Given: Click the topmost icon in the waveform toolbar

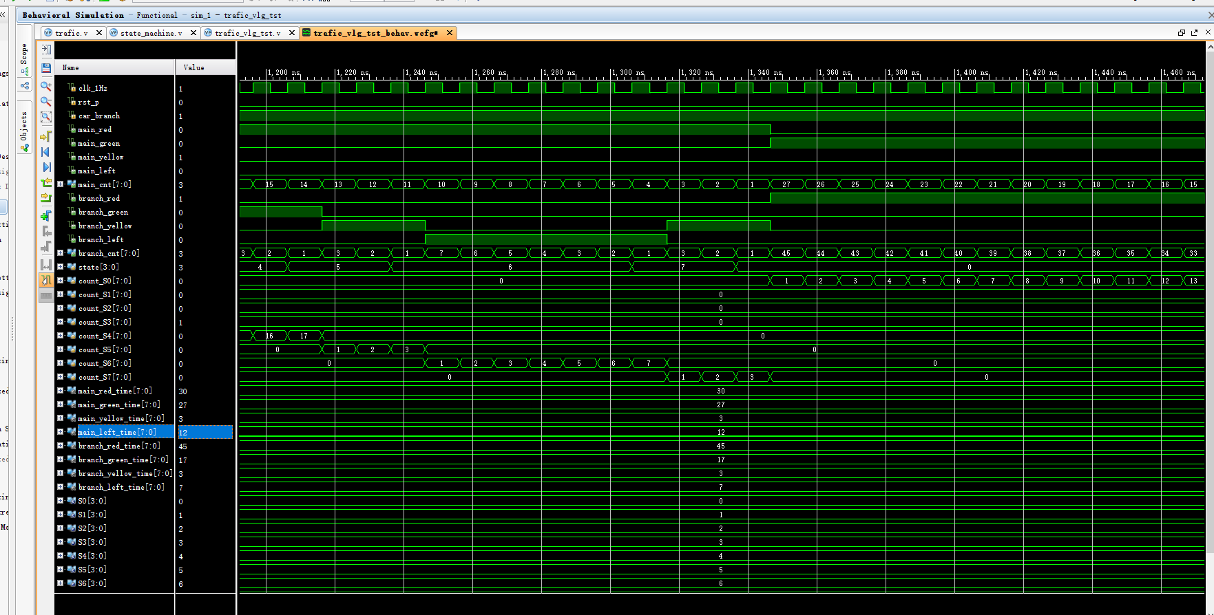Looking at the screenshot, I should point(46,50).
